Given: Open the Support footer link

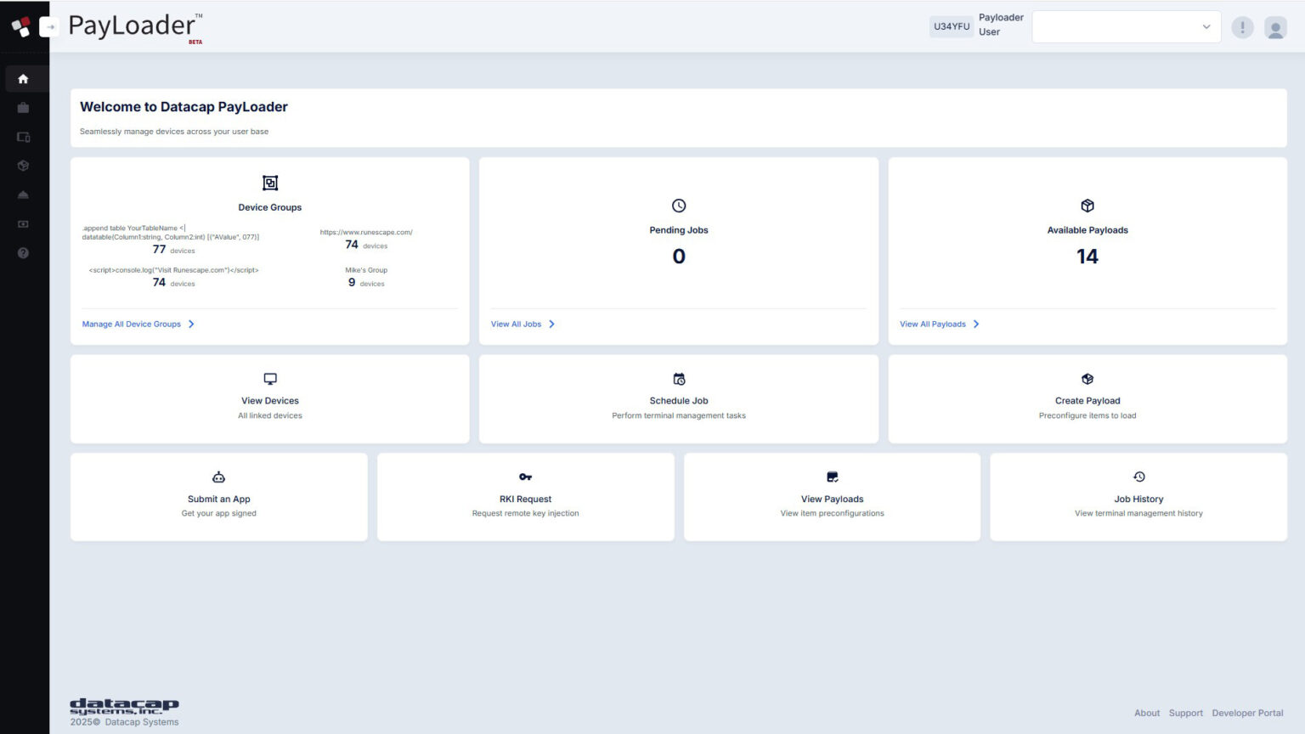Looking at the screenshot, I should (1186, 713).
